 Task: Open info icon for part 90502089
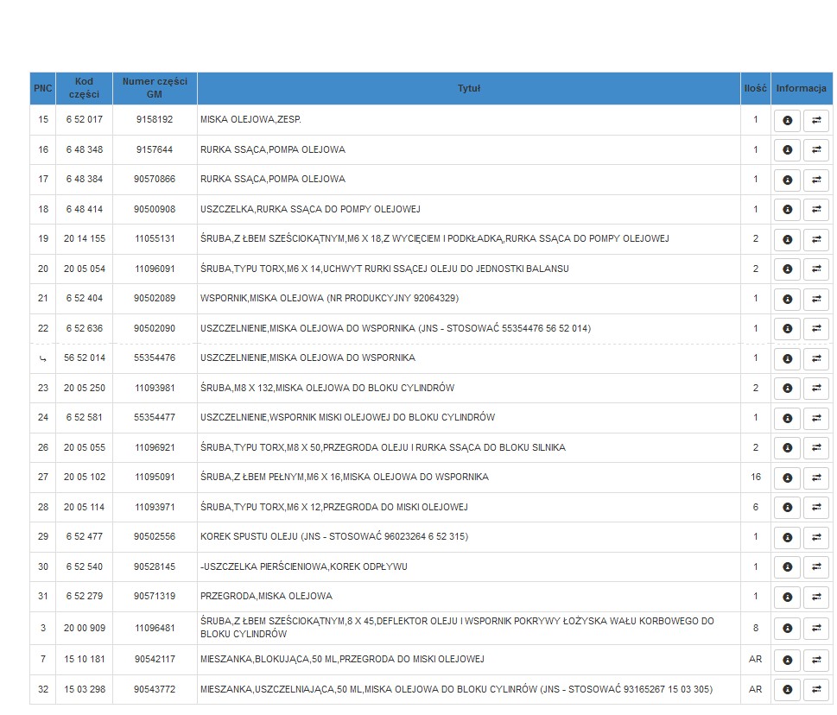[787, 299]
